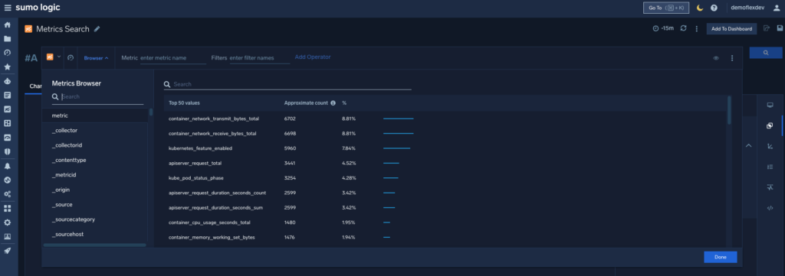This screenshot has height=276, width=785.
Task: Click Add To Dashboard button
Action: (x=731, y=29)
